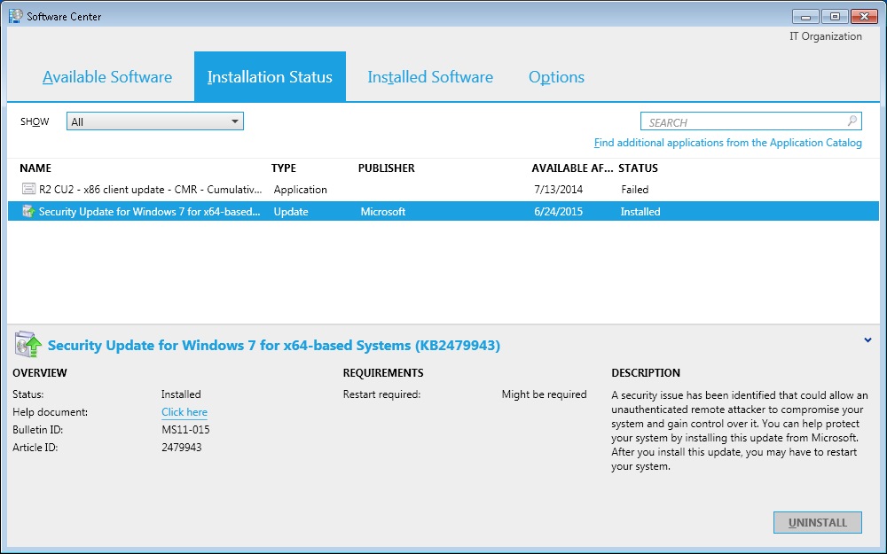The width and height of the screenshot is (887, 554).
Task: Sort by the Publisher column header
Action: (x=386, y=168)
